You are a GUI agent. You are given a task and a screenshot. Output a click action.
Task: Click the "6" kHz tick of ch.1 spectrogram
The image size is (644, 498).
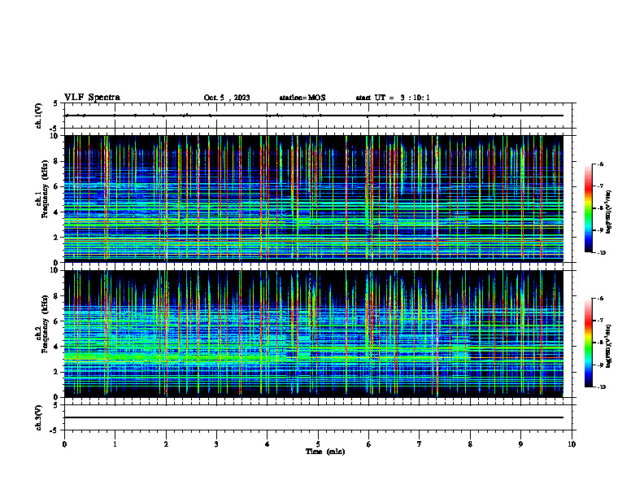pyautogui.click(x=57, y=186)
